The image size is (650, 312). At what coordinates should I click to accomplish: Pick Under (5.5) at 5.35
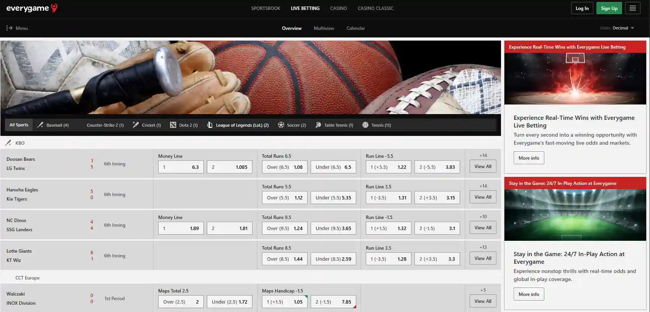click(x=333, y=198)
